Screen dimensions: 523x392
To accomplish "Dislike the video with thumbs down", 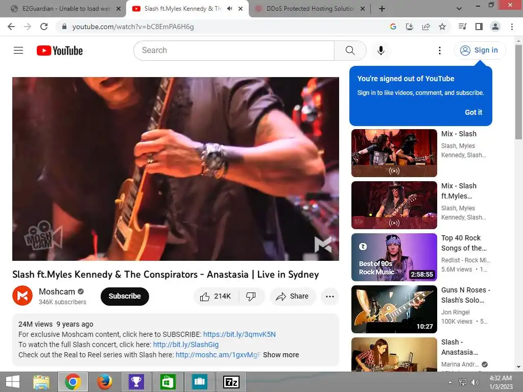I will 251,297.
